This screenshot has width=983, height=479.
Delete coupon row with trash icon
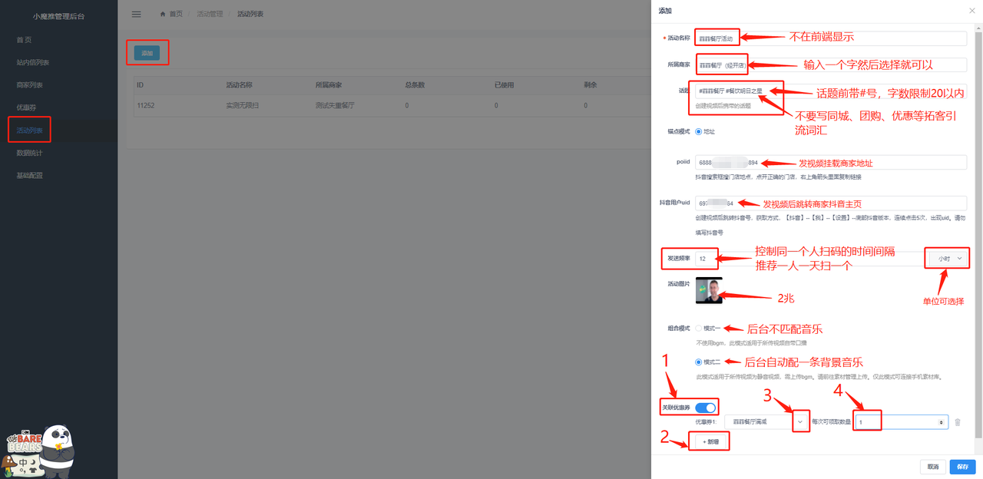click(957, 422)
